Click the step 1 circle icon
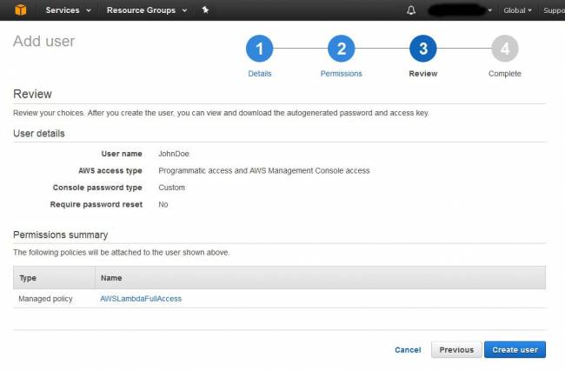 (x=259, y=50)
